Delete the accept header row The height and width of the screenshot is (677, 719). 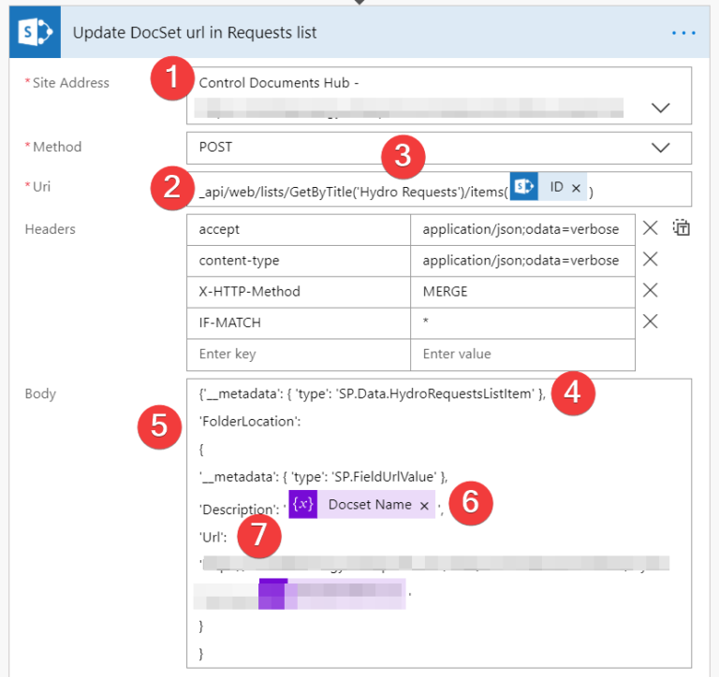651,227
